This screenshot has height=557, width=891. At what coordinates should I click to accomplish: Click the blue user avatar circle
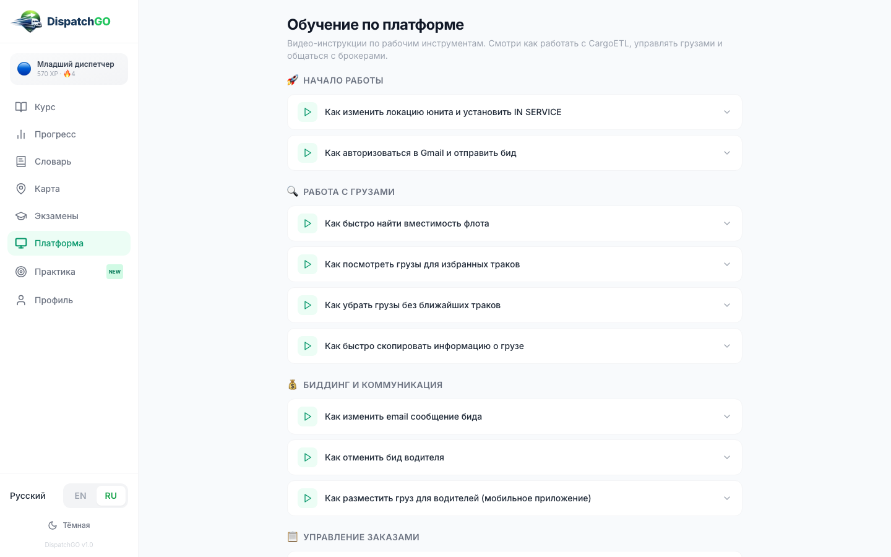(x=24, y=69)
